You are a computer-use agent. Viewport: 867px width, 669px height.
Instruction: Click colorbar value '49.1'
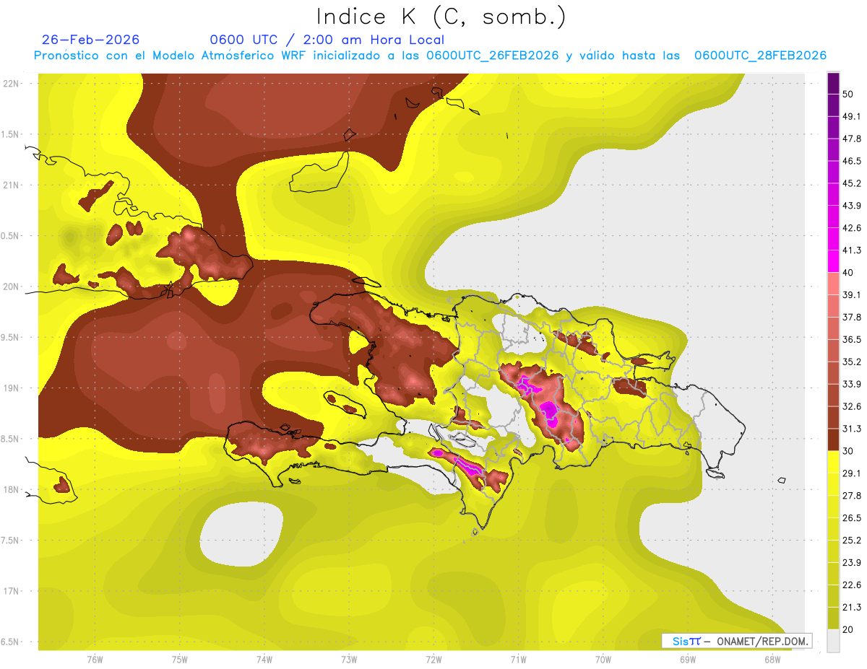tap(852, 117)
